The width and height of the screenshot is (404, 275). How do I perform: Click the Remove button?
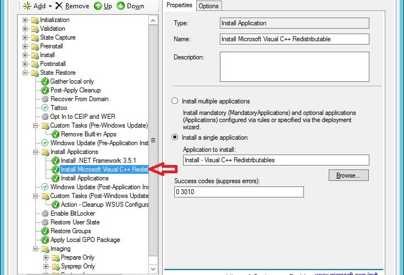[73, 5]
